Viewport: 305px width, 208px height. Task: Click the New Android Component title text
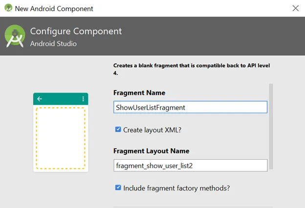point(54,9)
